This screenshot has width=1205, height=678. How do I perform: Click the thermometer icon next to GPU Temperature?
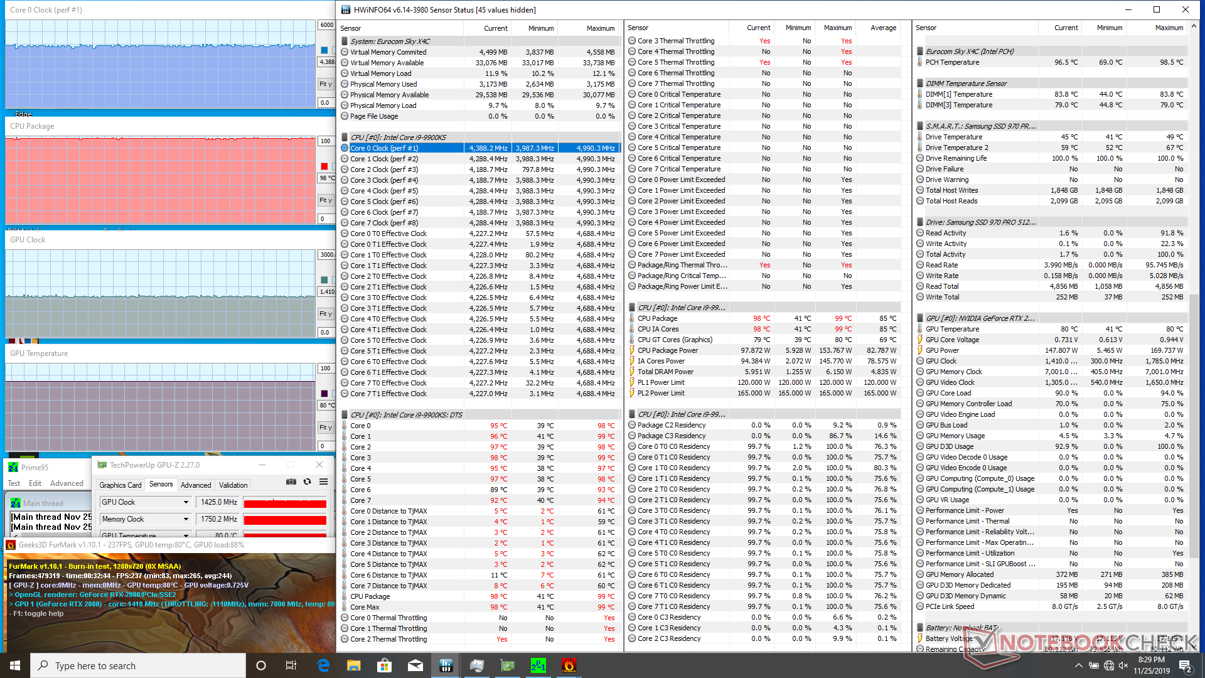point(919,329)
